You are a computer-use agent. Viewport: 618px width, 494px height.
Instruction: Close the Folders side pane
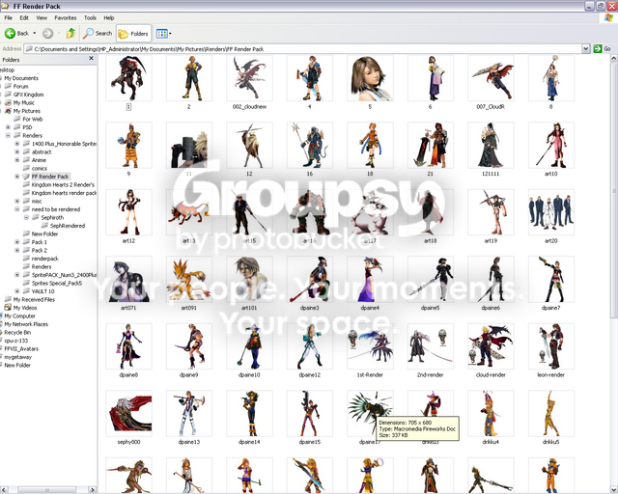tap(91, 58)
